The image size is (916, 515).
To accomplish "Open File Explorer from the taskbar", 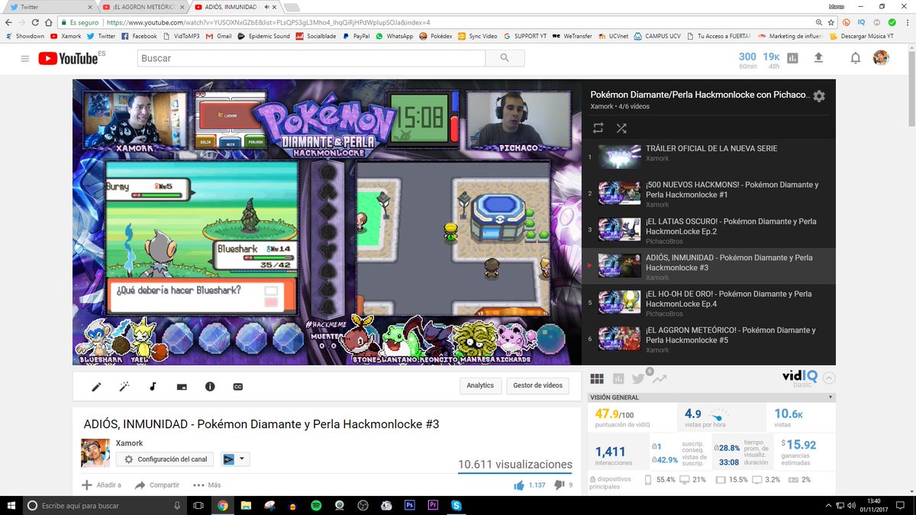I will 246,505.
